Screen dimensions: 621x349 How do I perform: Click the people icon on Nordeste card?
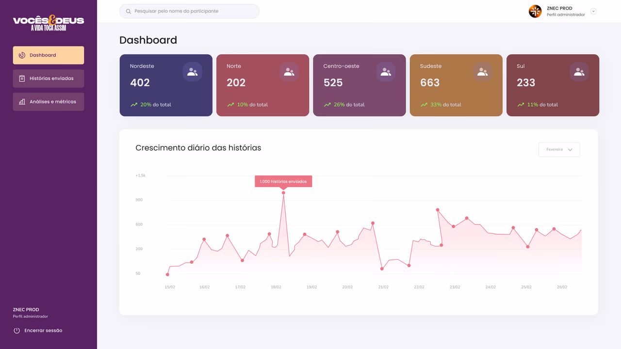pyautogui.click(x=192, y=72)
